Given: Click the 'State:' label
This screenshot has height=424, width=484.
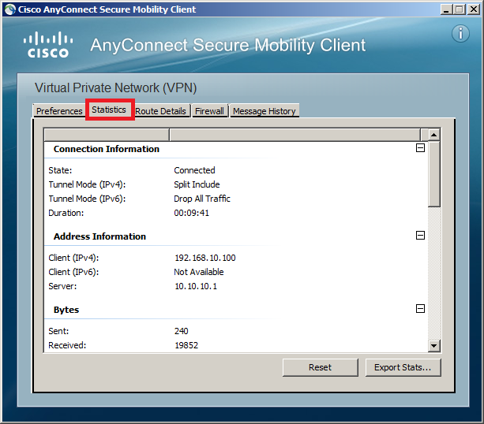Looking at the screenshot, I should click(60, 170).
